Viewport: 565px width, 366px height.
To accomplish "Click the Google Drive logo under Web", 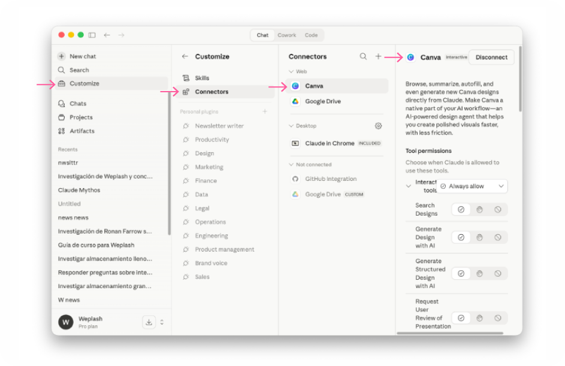I will click(x=295, y=102).
